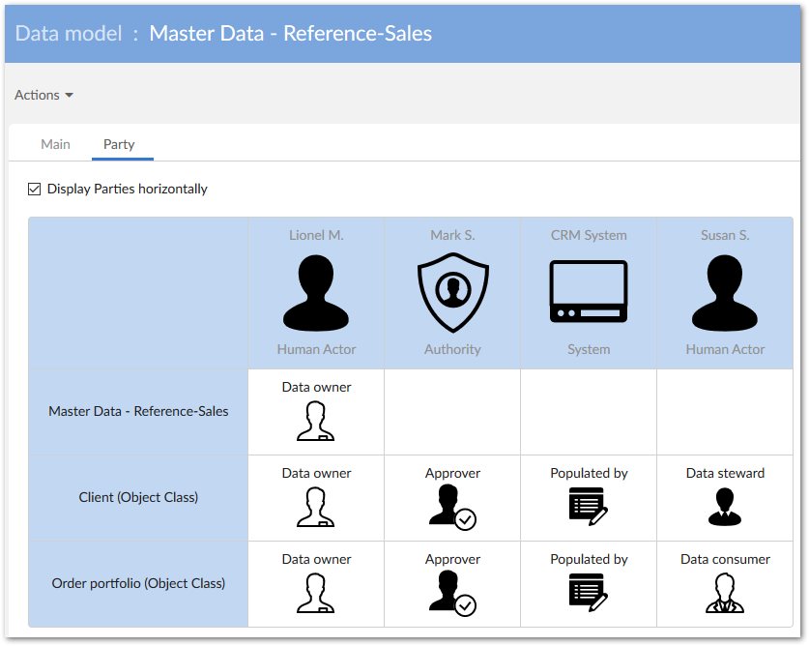Click Populated by icon in Order portfolio row
The width and height of the screenshot is (809, 646).
(x=589, y=593)
